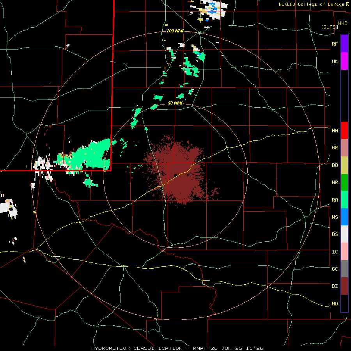This screenshot has width=351, height=351.
Task: Click the UK legend label
Action: click(x=335, y=61)
